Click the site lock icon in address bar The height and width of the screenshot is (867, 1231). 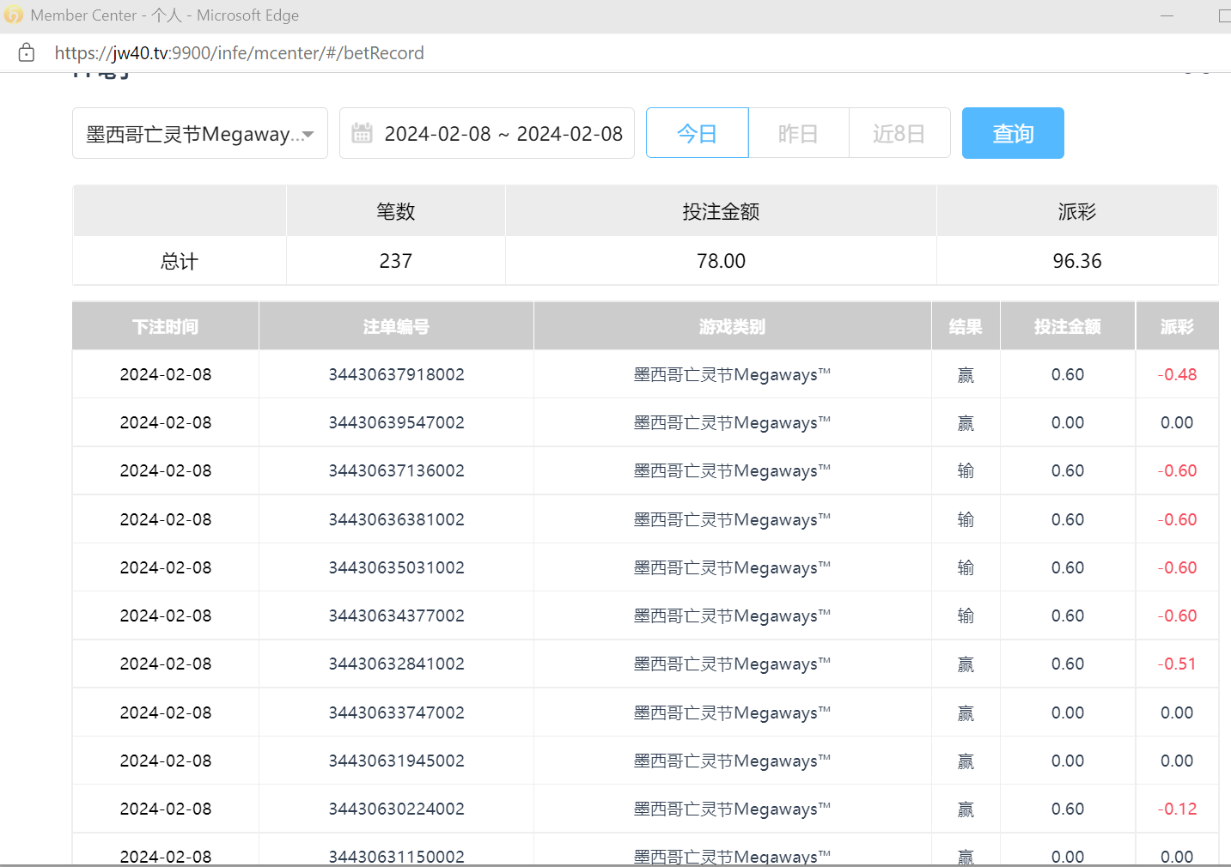pyautogui.click(x=27, y=52)
